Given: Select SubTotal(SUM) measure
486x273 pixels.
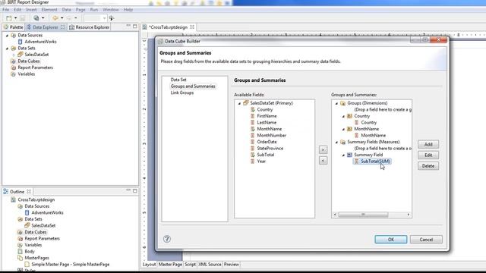Looking at the screenshot, I should [x=375, y=162].
